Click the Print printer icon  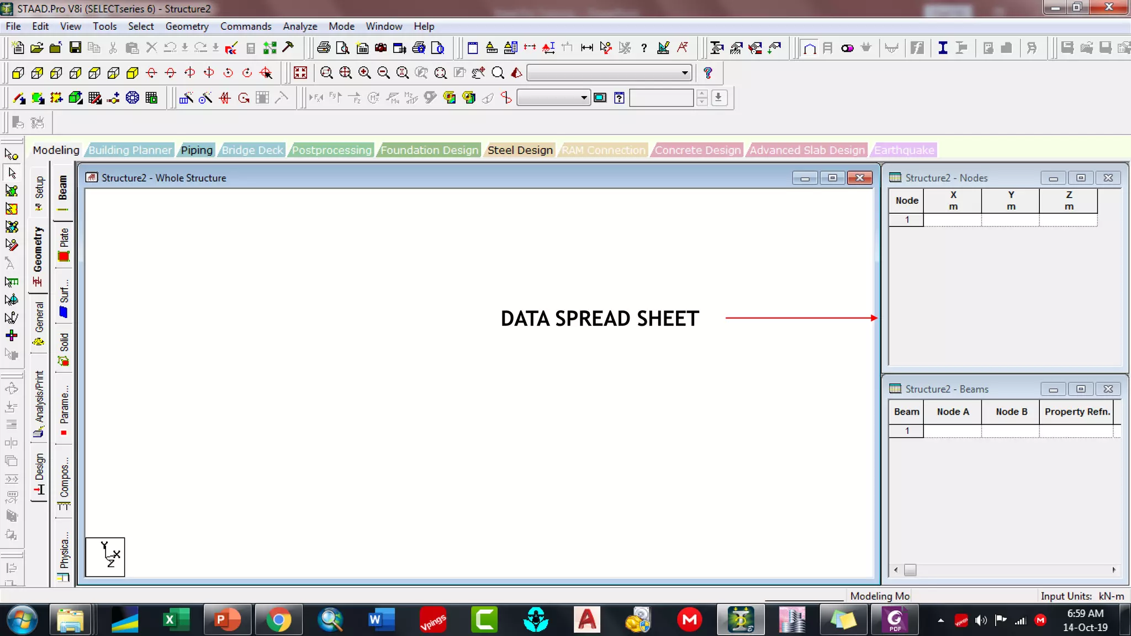click(x=324, y=48)
